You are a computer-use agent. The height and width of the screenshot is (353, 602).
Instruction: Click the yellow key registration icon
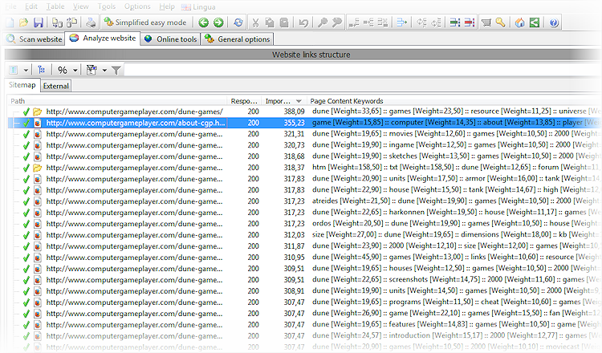click(500, 22)
